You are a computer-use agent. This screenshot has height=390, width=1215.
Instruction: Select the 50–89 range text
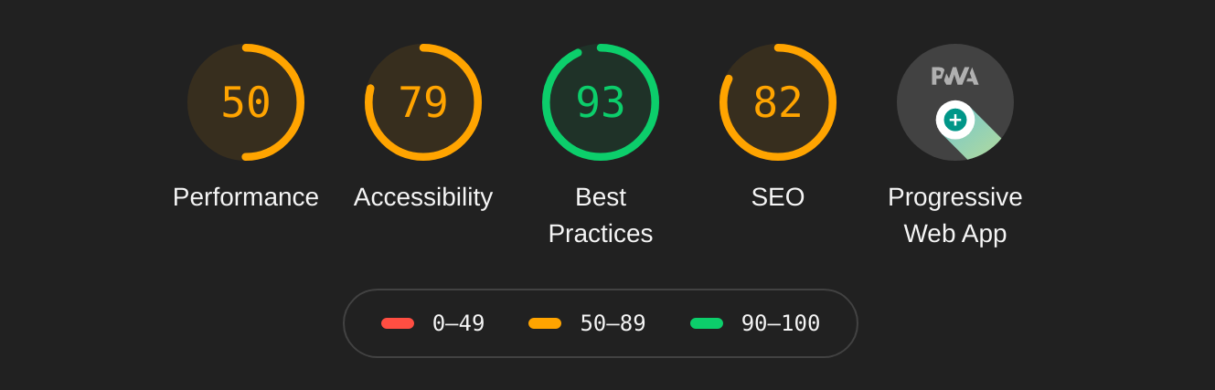[613, 323]
